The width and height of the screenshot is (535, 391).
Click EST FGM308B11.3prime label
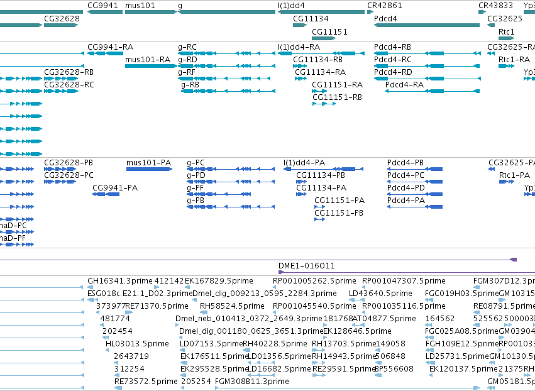[252, 382]
